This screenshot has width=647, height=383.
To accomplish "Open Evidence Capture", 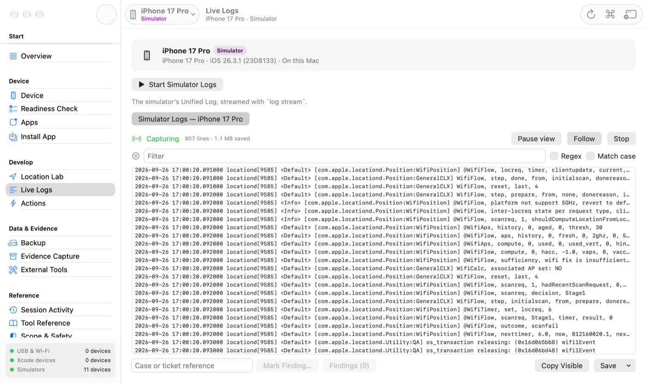I will (60, 256).
